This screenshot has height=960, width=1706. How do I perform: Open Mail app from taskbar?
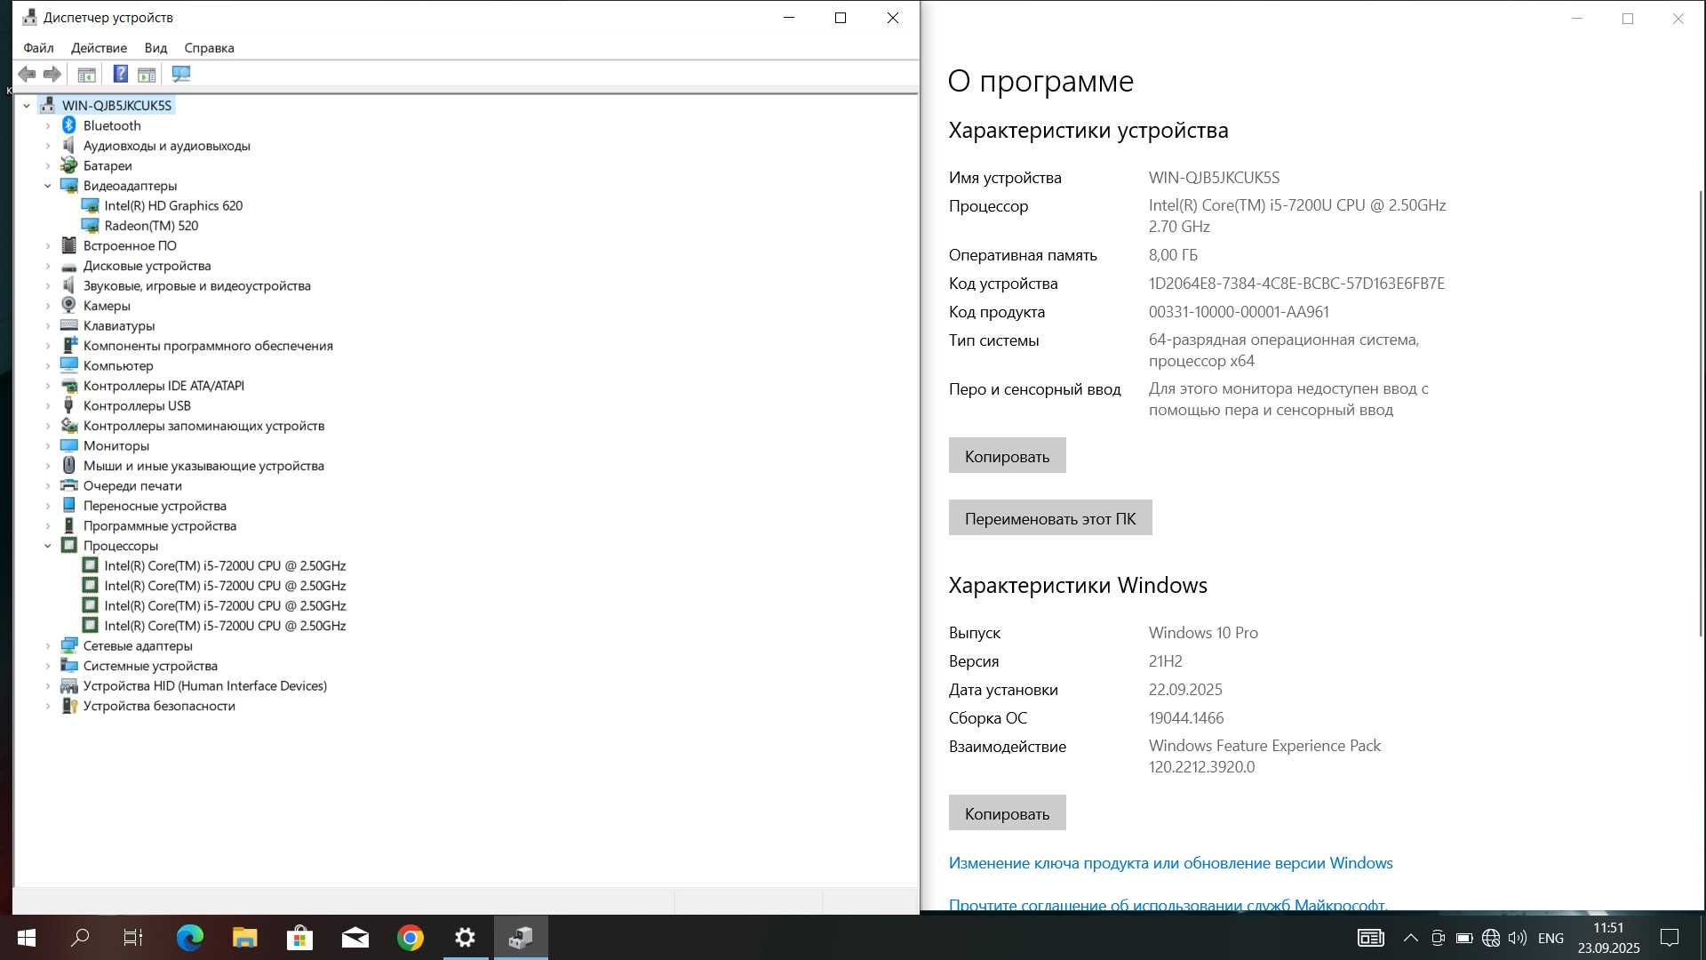click(x=355, y=938)
